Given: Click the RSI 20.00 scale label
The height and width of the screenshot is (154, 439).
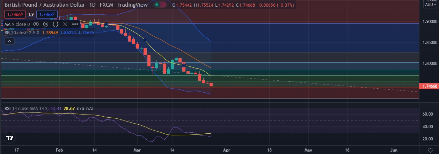Looking at the screenshot, I should click(427, 139).
